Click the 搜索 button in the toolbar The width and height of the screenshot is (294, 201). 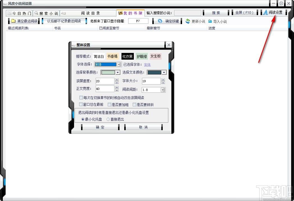[216, 13]
